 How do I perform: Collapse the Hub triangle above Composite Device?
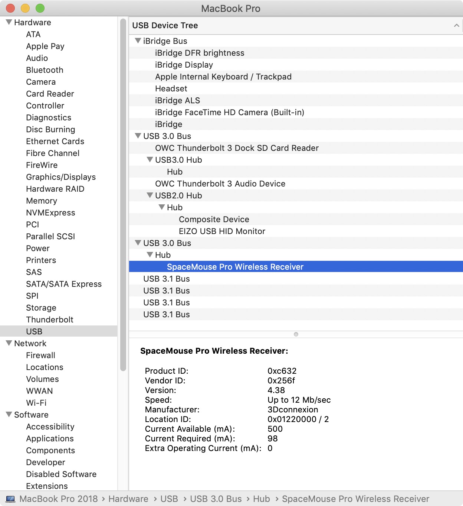[162, 207]
